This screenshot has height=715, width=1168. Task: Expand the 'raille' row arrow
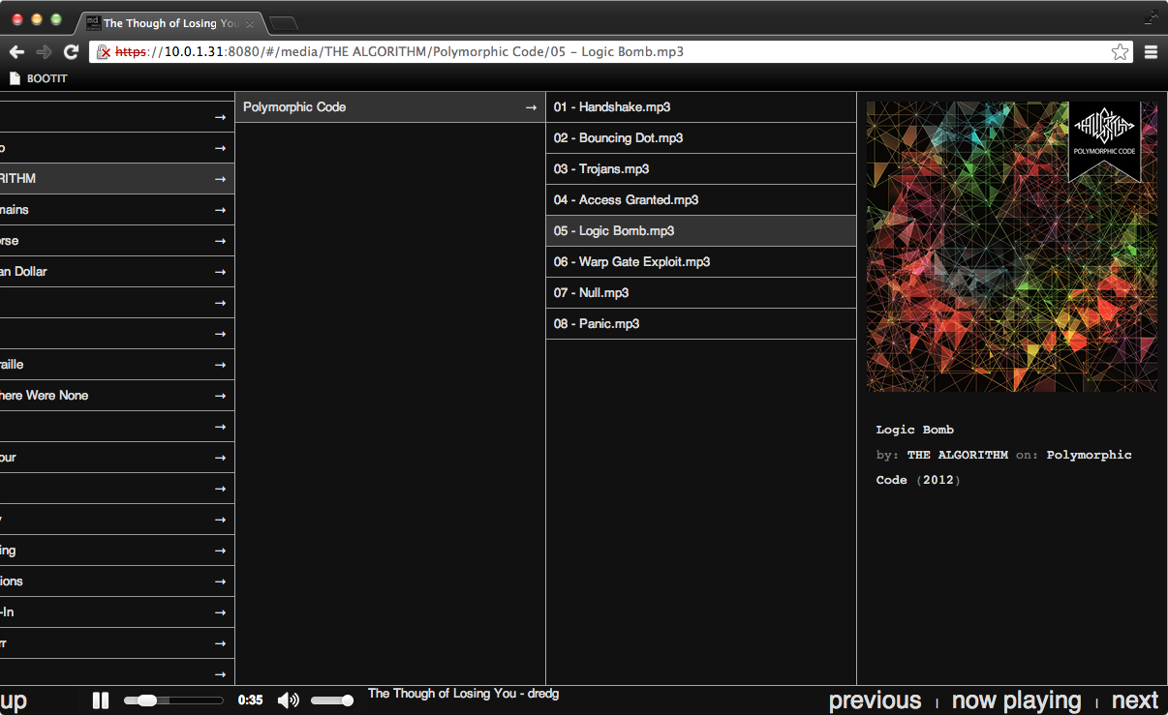coord(221,365)
